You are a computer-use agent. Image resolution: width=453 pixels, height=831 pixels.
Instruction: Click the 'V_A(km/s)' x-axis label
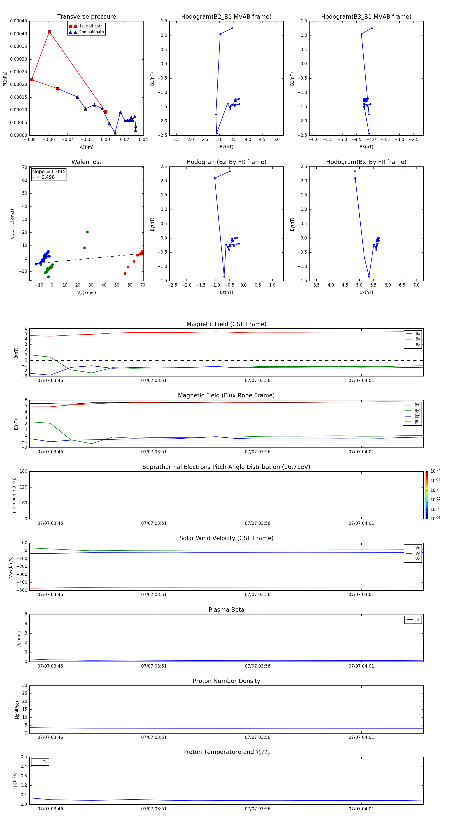[86, 293]
